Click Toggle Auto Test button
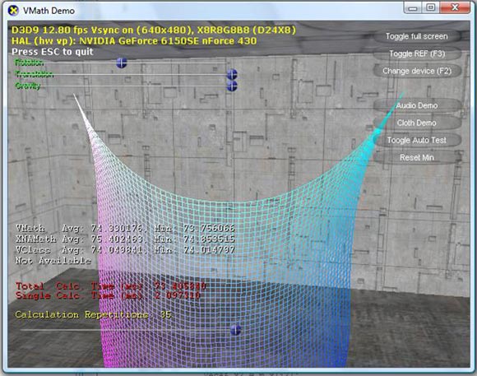This screenshot has width=477, height=376. [x=417, y=141]
